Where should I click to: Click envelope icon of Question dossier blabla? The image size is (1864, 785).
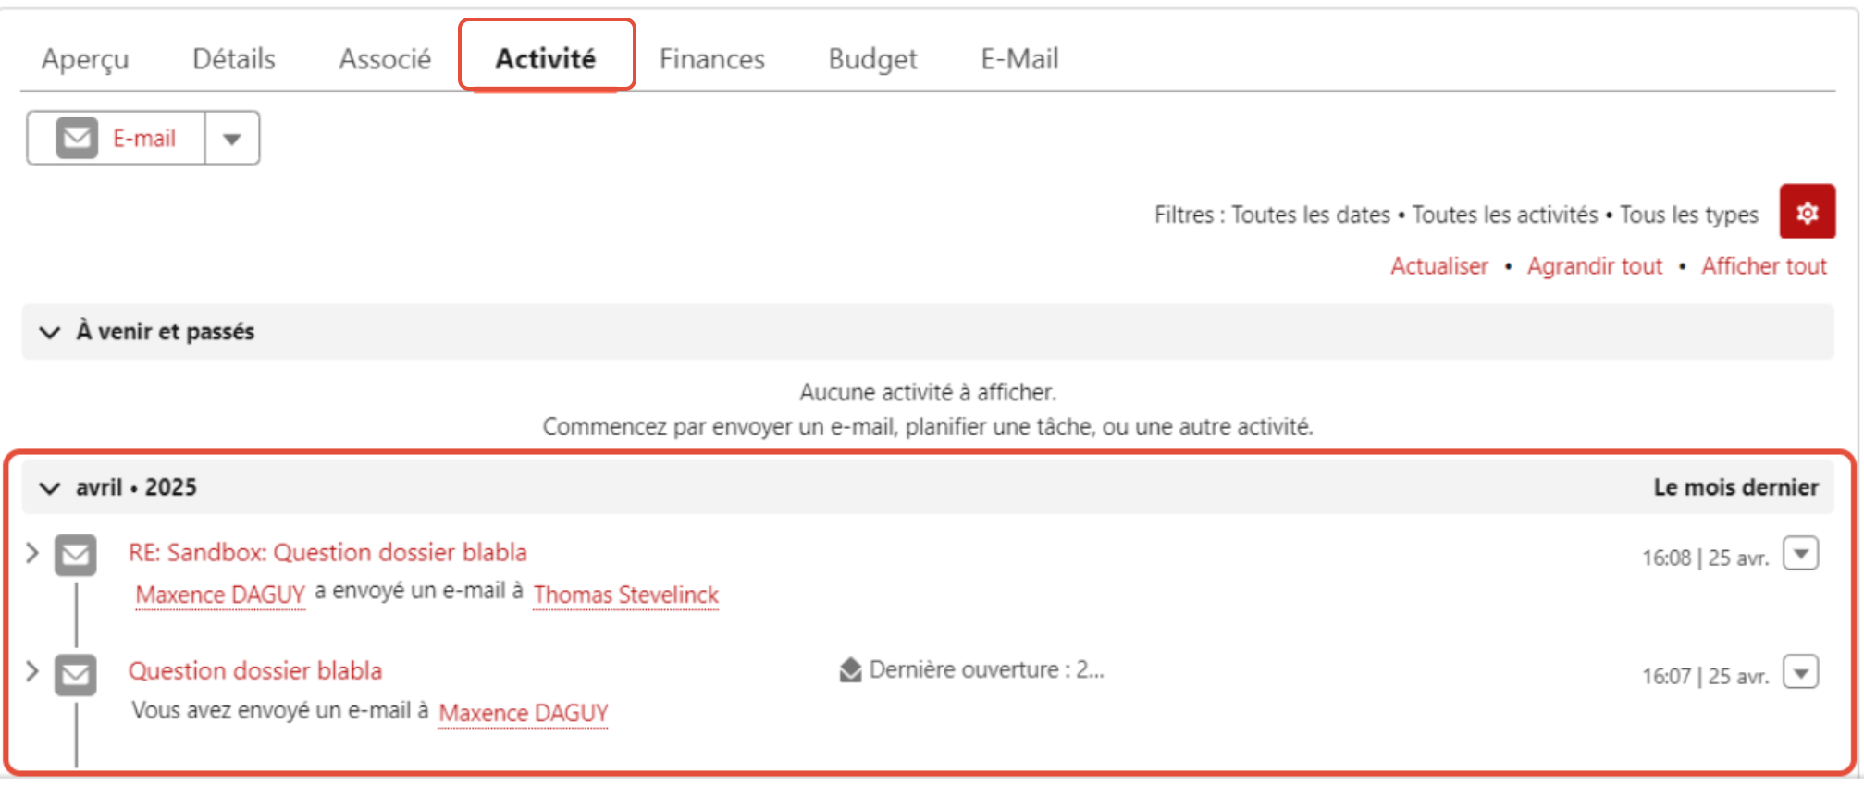[75, 674]
